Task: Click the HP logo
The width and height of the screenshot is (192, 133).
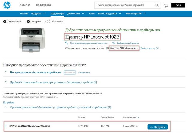Action: pos(7,5)
